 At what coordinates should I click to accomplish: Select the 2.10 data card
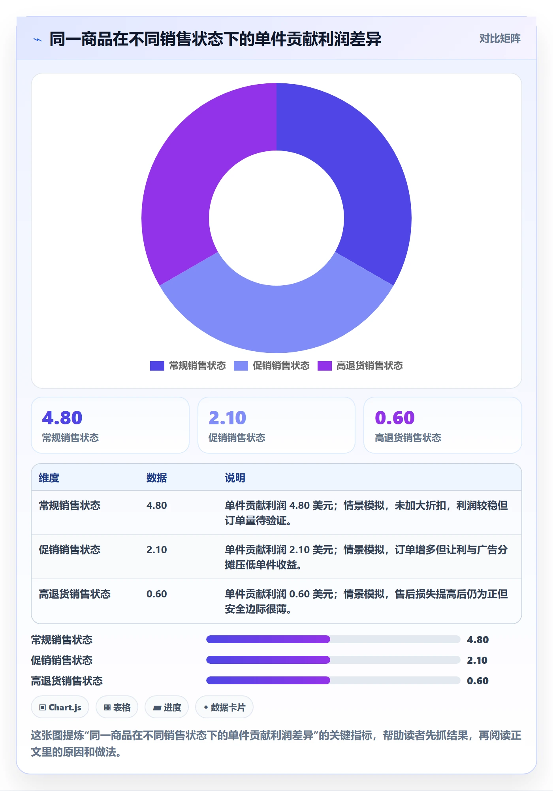coord(276,425)
